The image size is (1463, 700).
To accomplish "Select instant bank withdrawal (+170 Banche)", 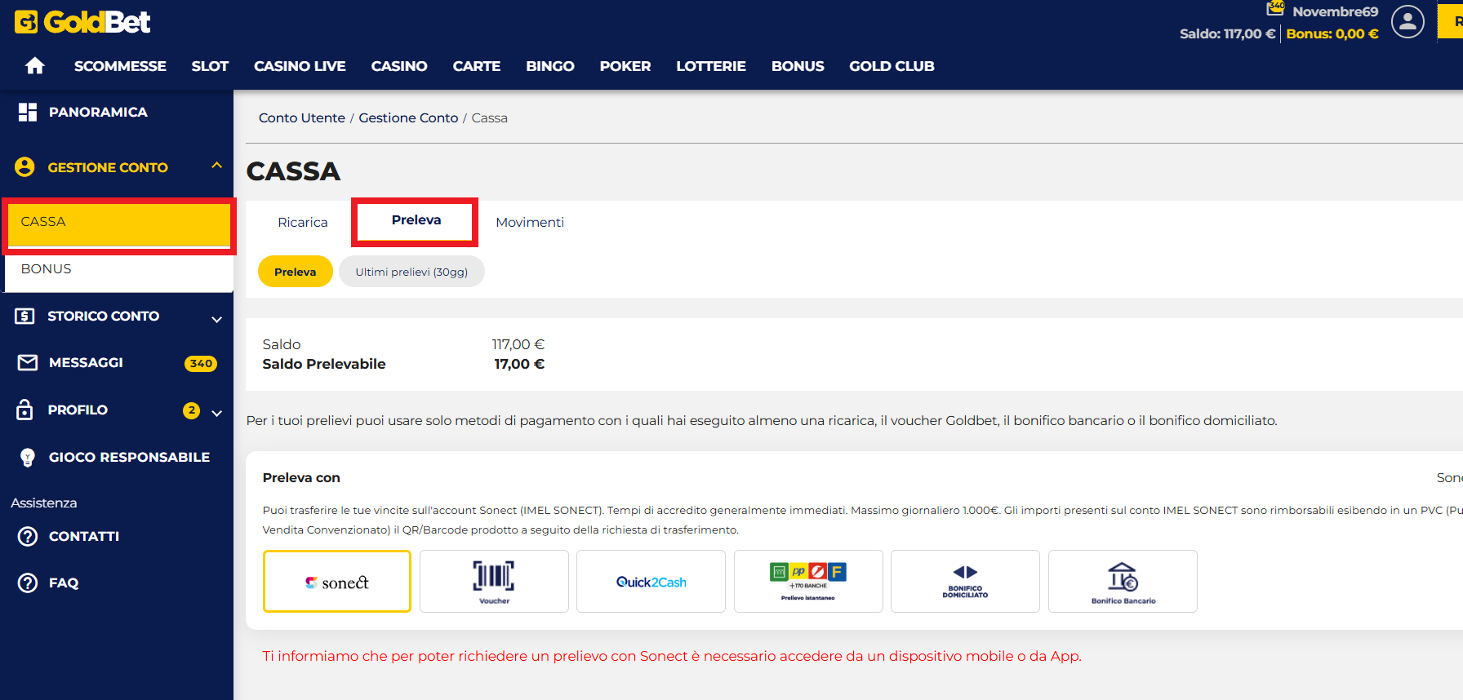I will (808, 581).
